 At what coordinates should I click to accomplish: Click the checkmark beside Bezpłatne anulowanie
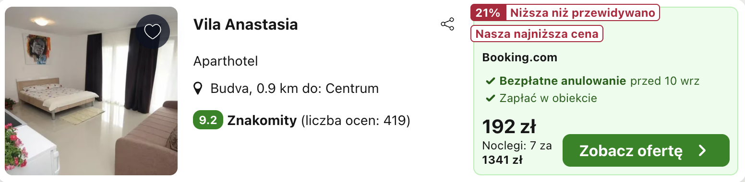tap(490, 81)
